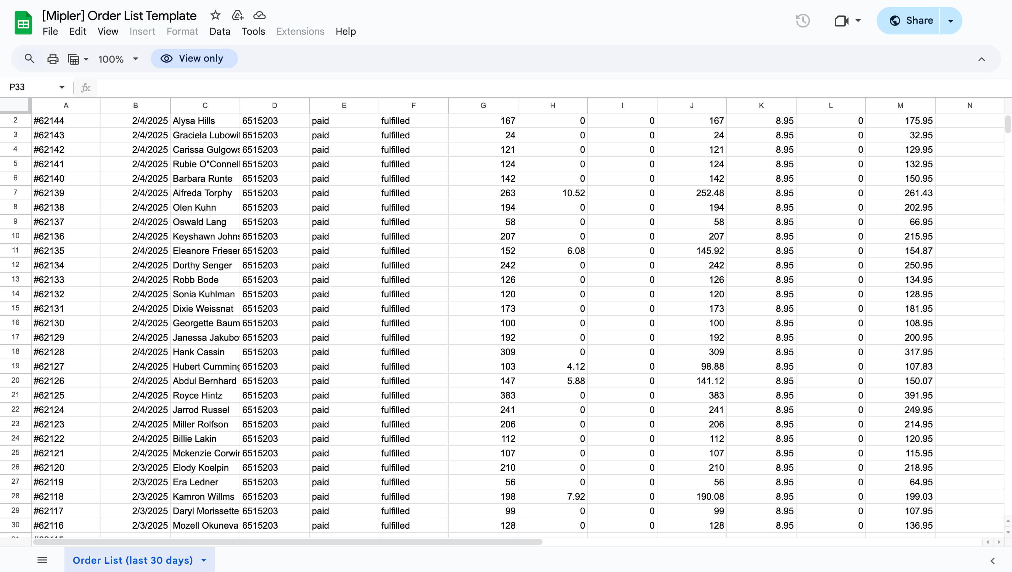Open the all sheets list

pos(42,560)
